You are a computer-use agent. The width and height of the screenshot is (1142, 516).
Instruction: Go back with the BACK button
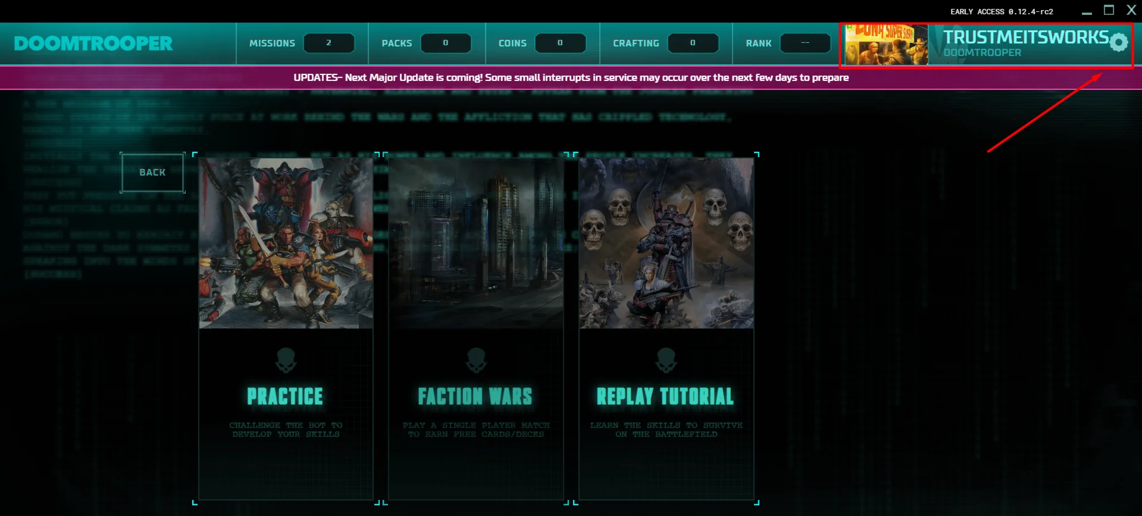click(152, 173)
